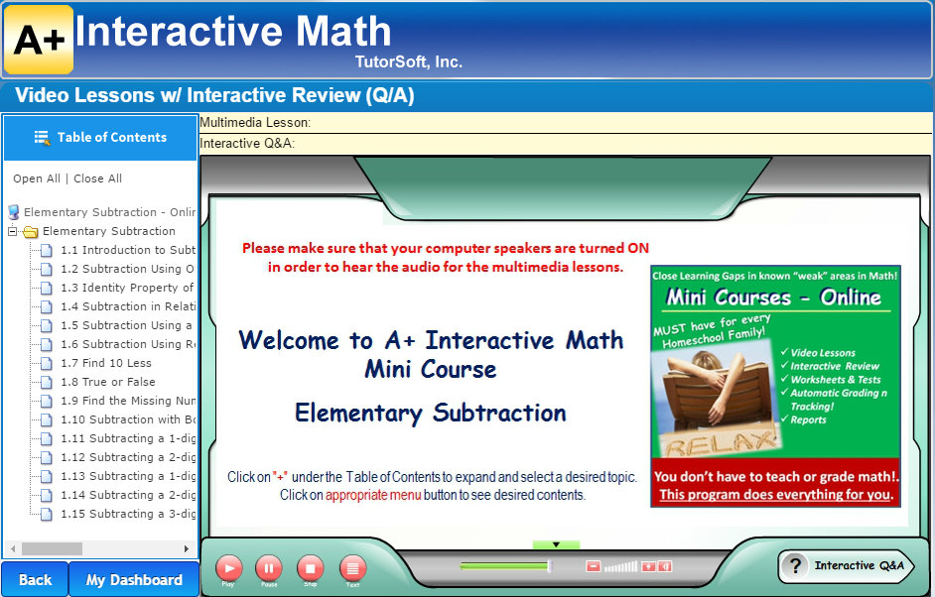Click the contents scrollbar right arrow
Image resolution: width=935 pixels, height=597 pixels.
(x=187, y=548)
